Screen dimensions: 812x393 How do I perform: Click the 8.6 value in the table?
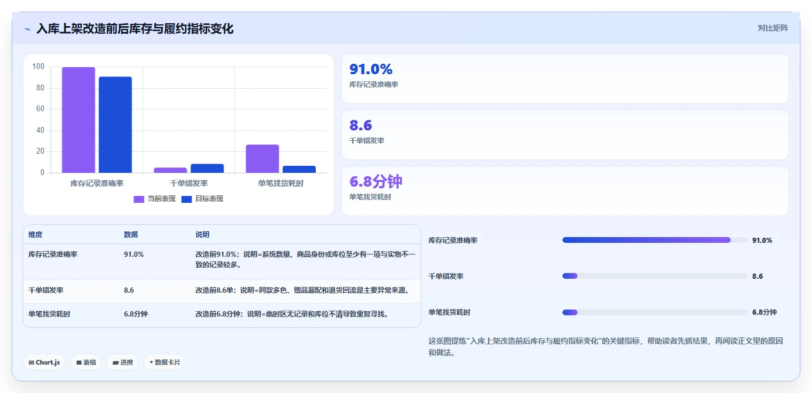click(x=129, y=290)
